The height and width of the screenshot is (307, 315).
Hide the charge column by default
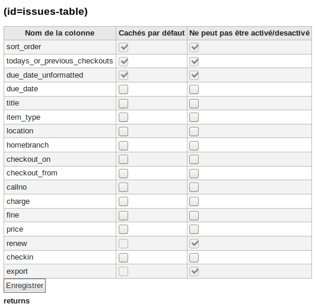pyautogui.click(x=123, y=202)
